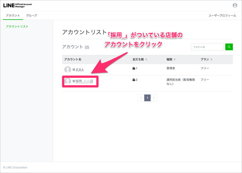Open the テスト account link
The height and width of the screenshot is (173, 242).
[x=80, y=70]
